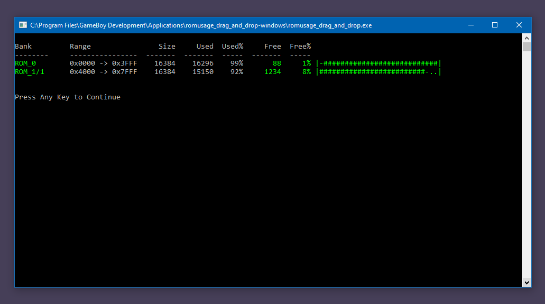Click the ROM_1/1 usage bar graph
545x304 pixels.
click(378, 72)
